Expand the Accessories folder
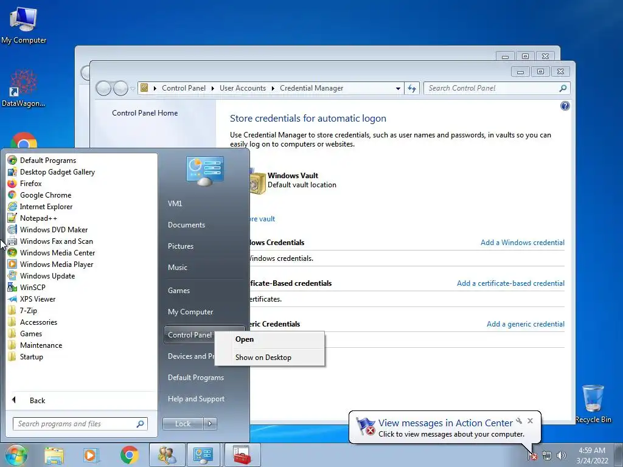The width and height of the screenshot is (623, 467). [x=38, y=322]
